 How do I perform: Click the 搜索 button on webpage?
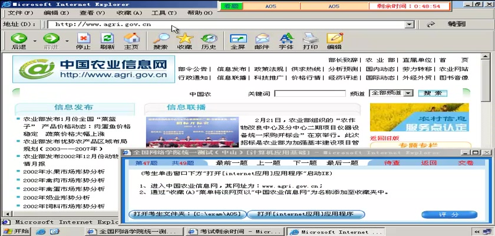pyautogui.click(x=433, y=94)
